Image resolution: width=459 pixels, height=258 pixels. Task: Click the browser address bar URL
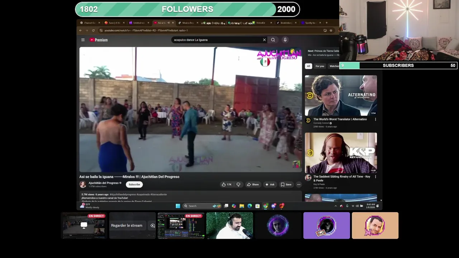(146, 30)
